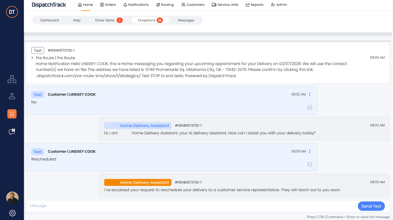The height and width of the screenshot is (220, 393).
Task: Click 'Customer | LINDSEY COOK' on the 08:09 message
Action: (72, 151)
